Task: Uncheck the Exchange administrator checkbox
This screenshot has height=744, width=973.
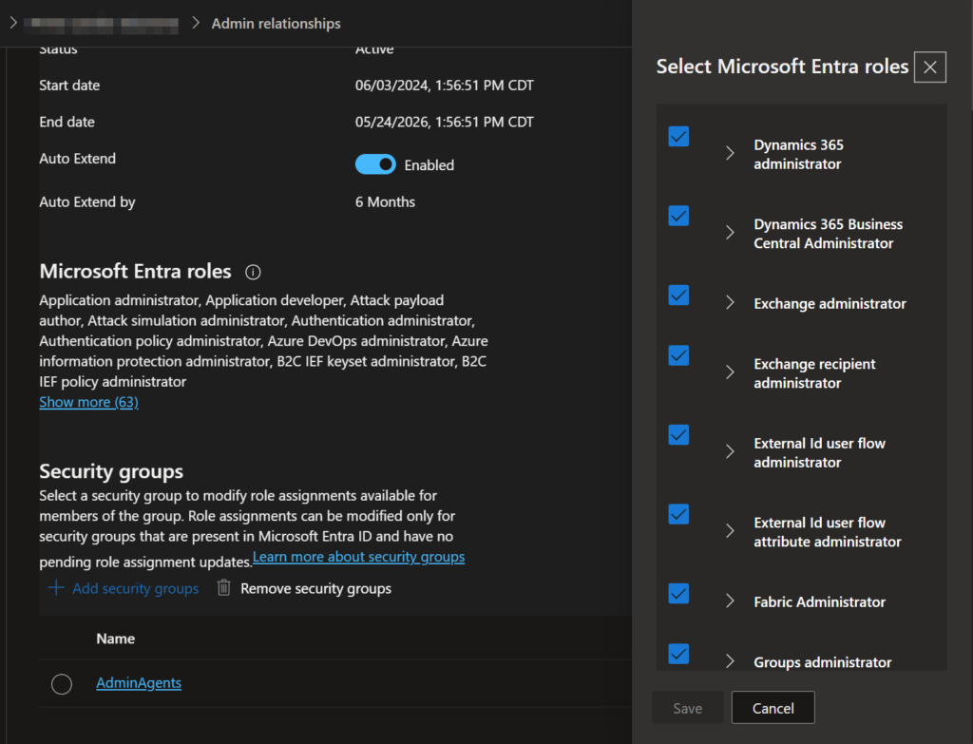Action: coord(678,296)
